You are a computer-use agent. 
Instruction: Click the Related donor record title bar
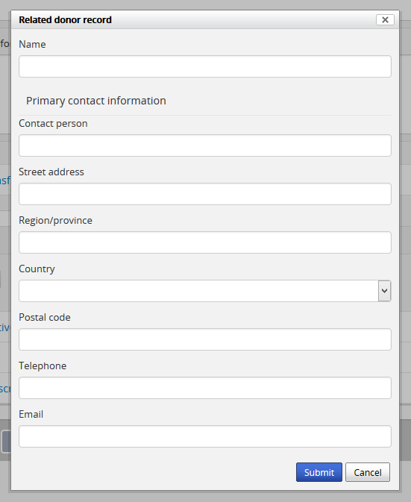pos(205,20)
